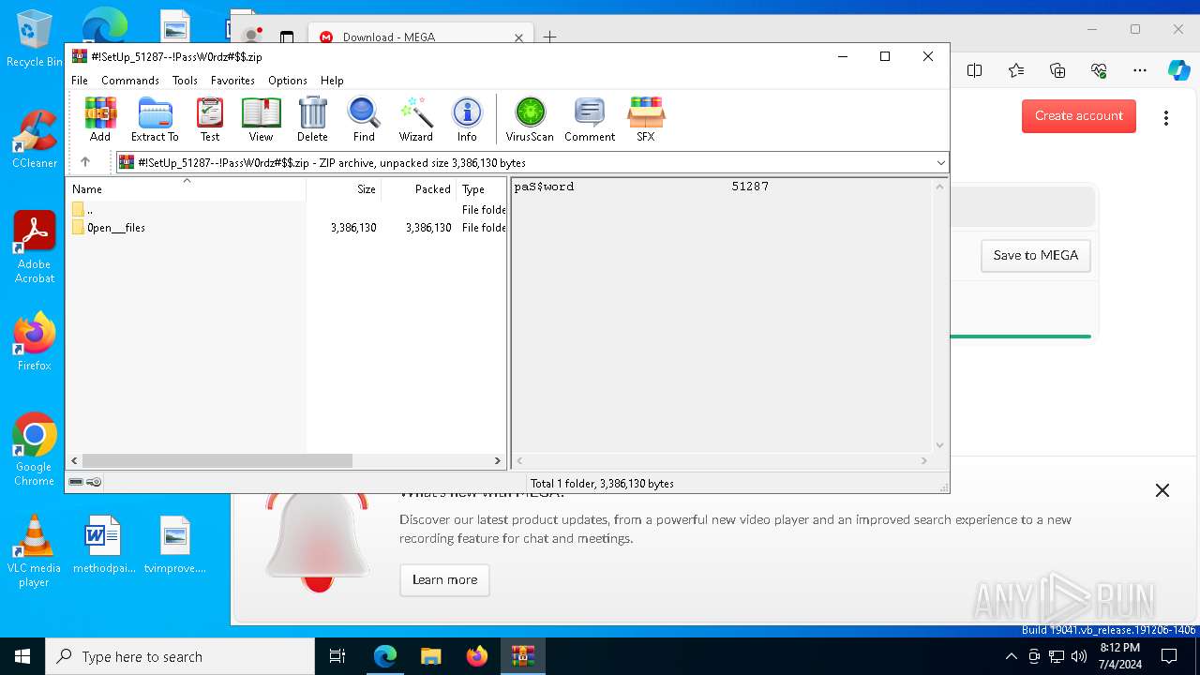Show archive Info

coord(467,119)
